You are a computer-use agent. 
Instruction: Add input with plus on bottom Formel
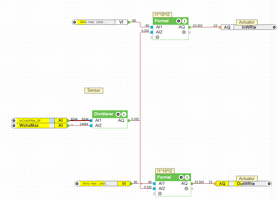(160, 194)
